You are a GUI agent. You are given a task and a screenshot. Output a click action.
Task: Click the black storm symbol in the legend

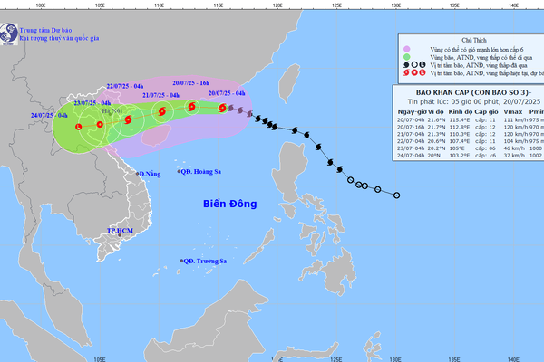[406, 65]
